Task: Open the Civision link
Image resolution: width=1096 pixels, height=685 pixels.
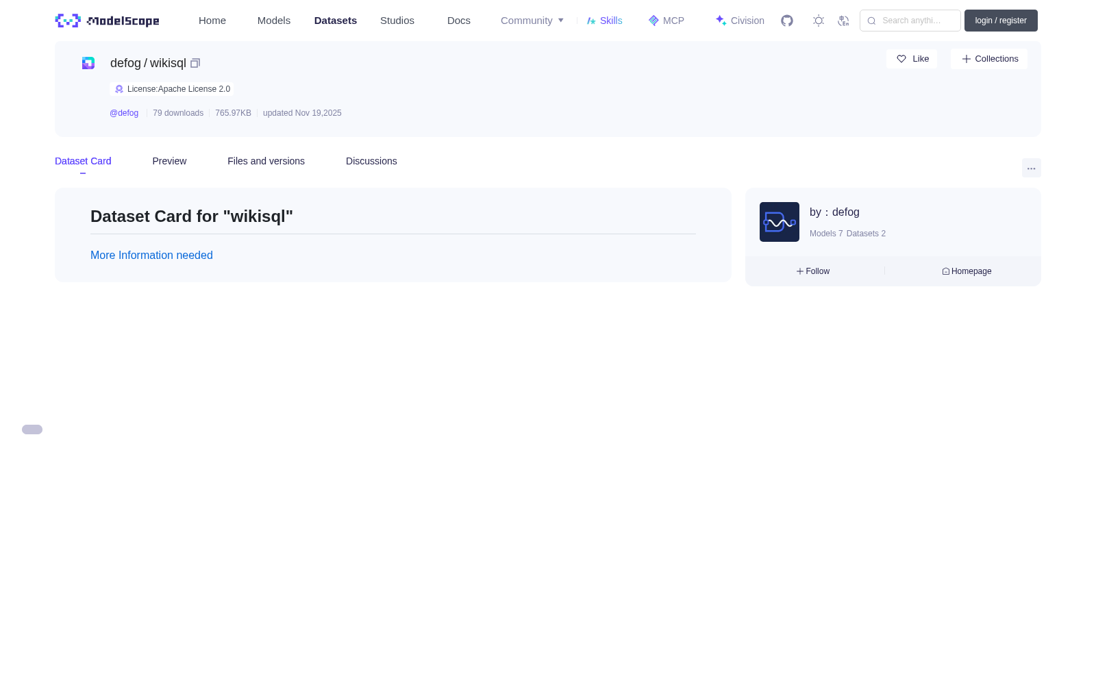Action: 740,21
